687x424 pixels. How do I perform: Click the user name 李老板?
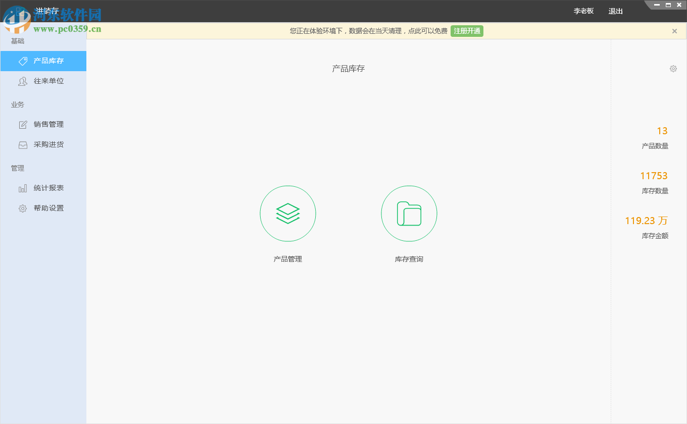click(583, 11)
